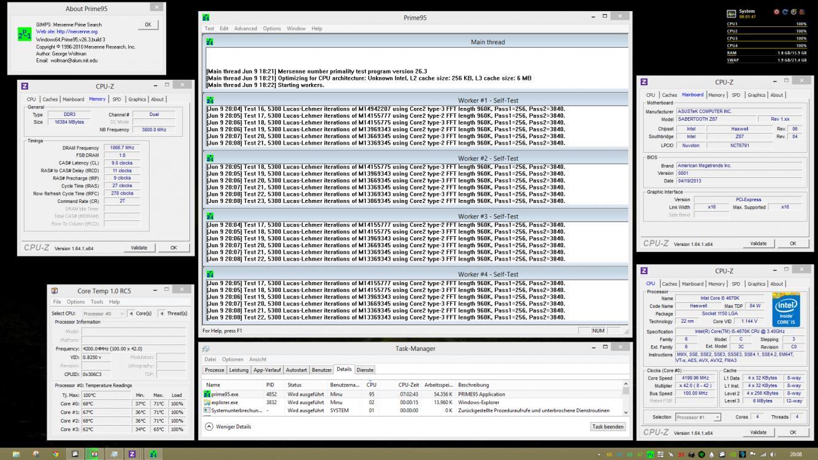The width and height of the screenshot is (818, 460).
Task: Open the Test menu in Prime95
Action: tap(209, 28)
